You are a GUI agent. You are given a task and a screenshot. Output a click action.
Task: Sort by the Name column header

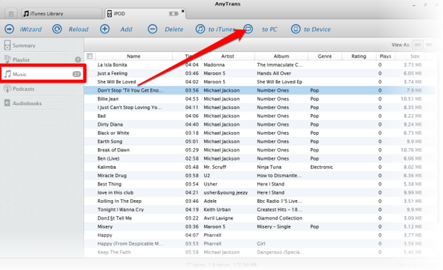click(134, 56)
